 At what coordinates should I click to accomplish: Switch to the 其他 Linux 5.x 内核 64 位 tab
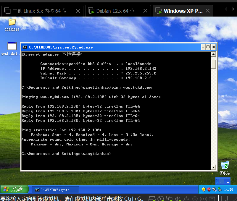click(42, 11)
